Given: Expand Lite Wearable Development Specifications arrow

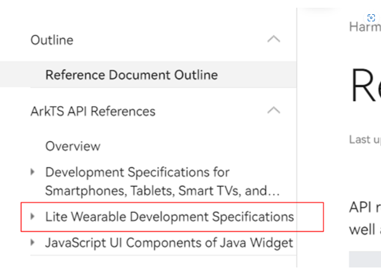Looking at the screenshot, I should coord(33,216).
